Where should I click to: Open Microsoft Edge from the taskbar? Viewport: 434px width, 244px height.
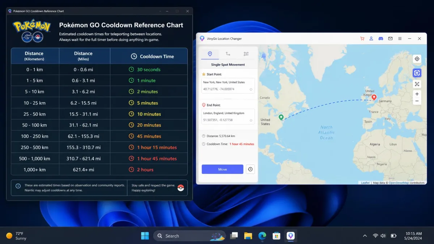tap(262, 236)
